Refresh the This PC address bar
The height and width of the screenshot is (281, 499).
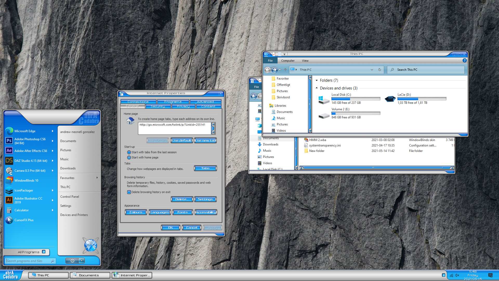379,69
